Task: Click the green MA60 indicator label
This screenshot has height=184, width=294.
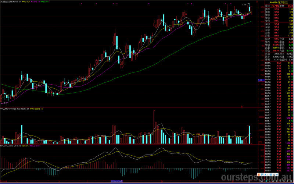Action: 45,2
